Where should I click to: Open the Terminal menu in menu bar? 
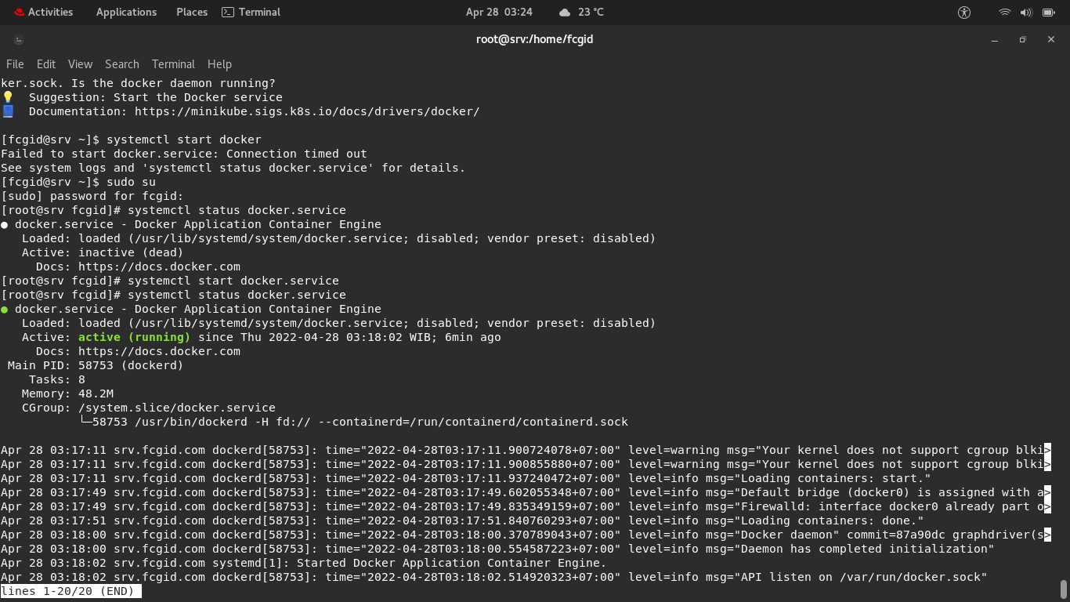coord(173,64)
